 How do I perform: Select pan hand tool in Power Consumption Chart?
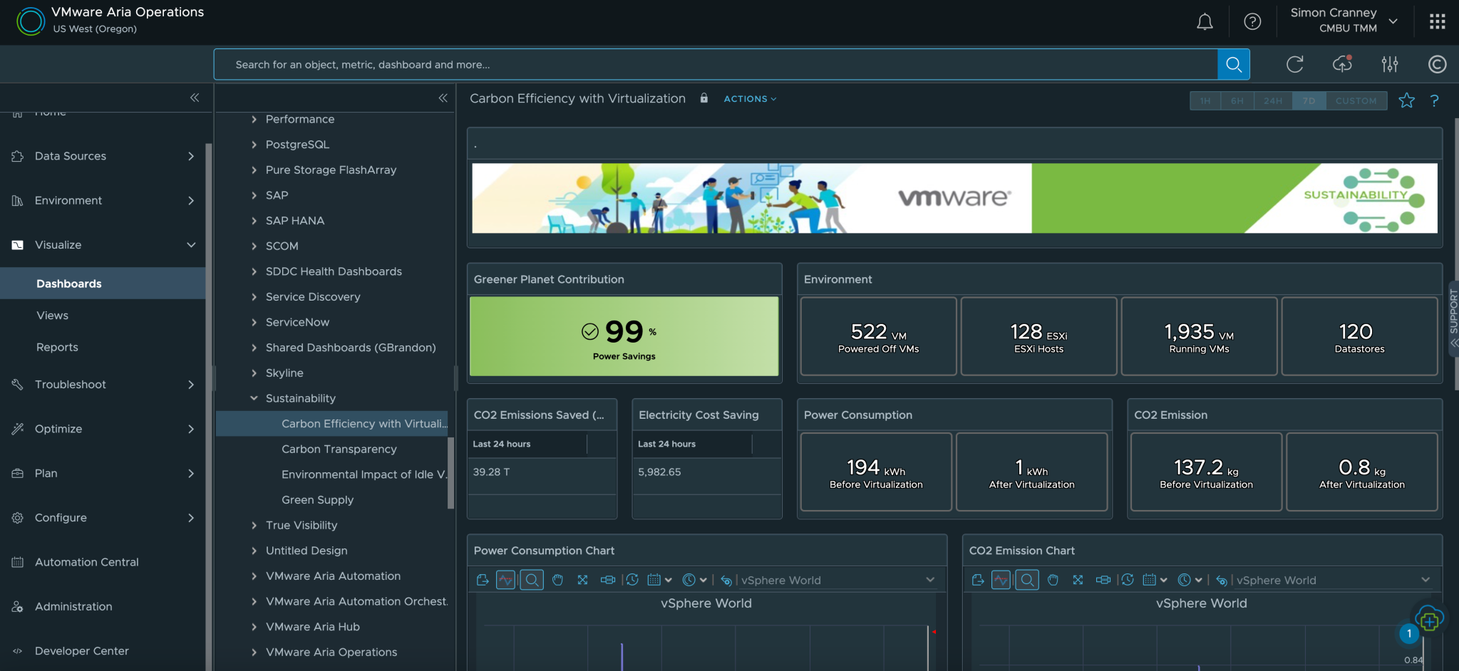tap(557, 580)
